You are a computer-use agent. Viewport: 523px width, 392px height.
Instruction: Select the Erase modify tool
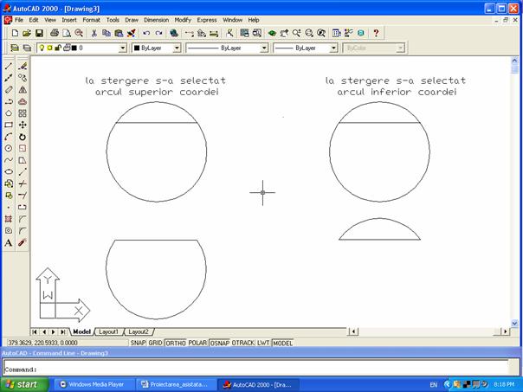(x=23, y=66)
